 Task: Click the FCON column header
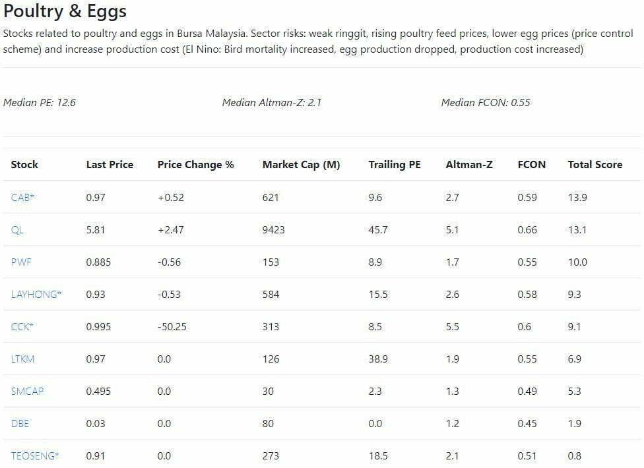tap(532, 165)
